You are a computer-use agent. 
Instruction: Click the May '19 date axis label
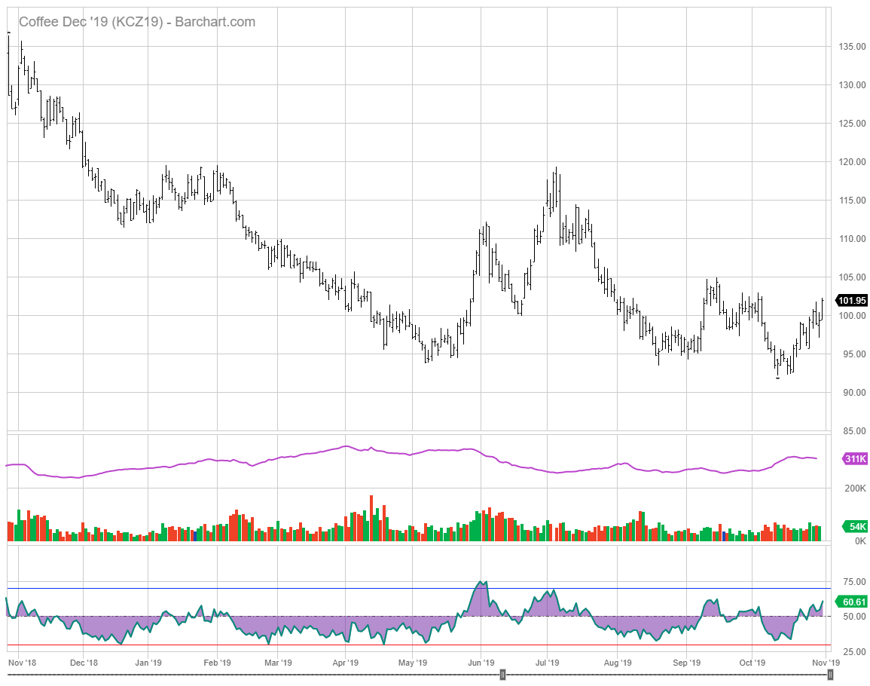413,663
